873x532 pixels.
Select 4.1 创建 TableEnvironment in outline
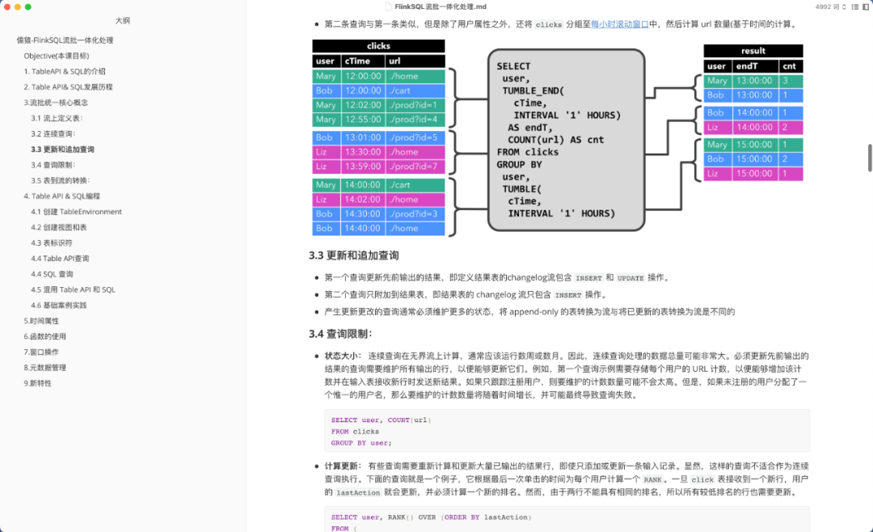[76, 212]
